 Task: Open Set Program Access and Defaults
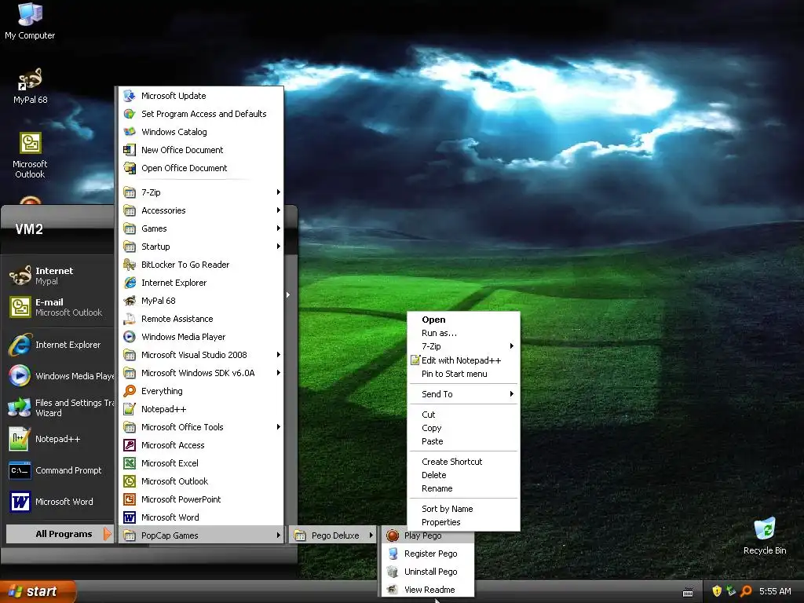[x=201, y=114]
